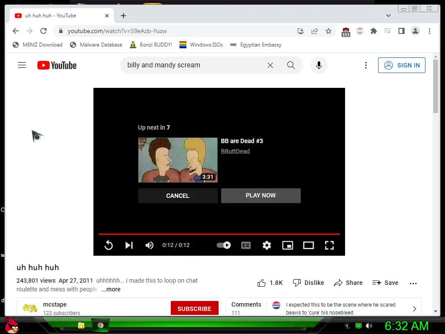The height and width of the screenshot is (334, 445).
Task: Open player settings gear
Action: tap(267, 245)
